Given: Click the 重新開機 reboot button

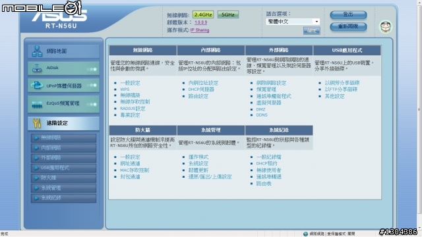Looking at the screenshot, I should point(348,26).
